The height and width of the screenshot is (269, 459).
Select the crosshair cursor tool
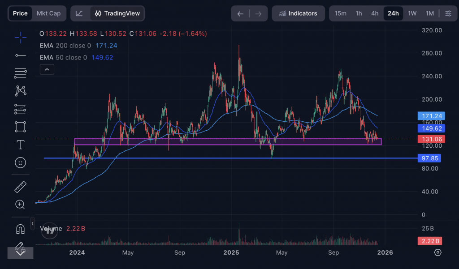(20, 38)
